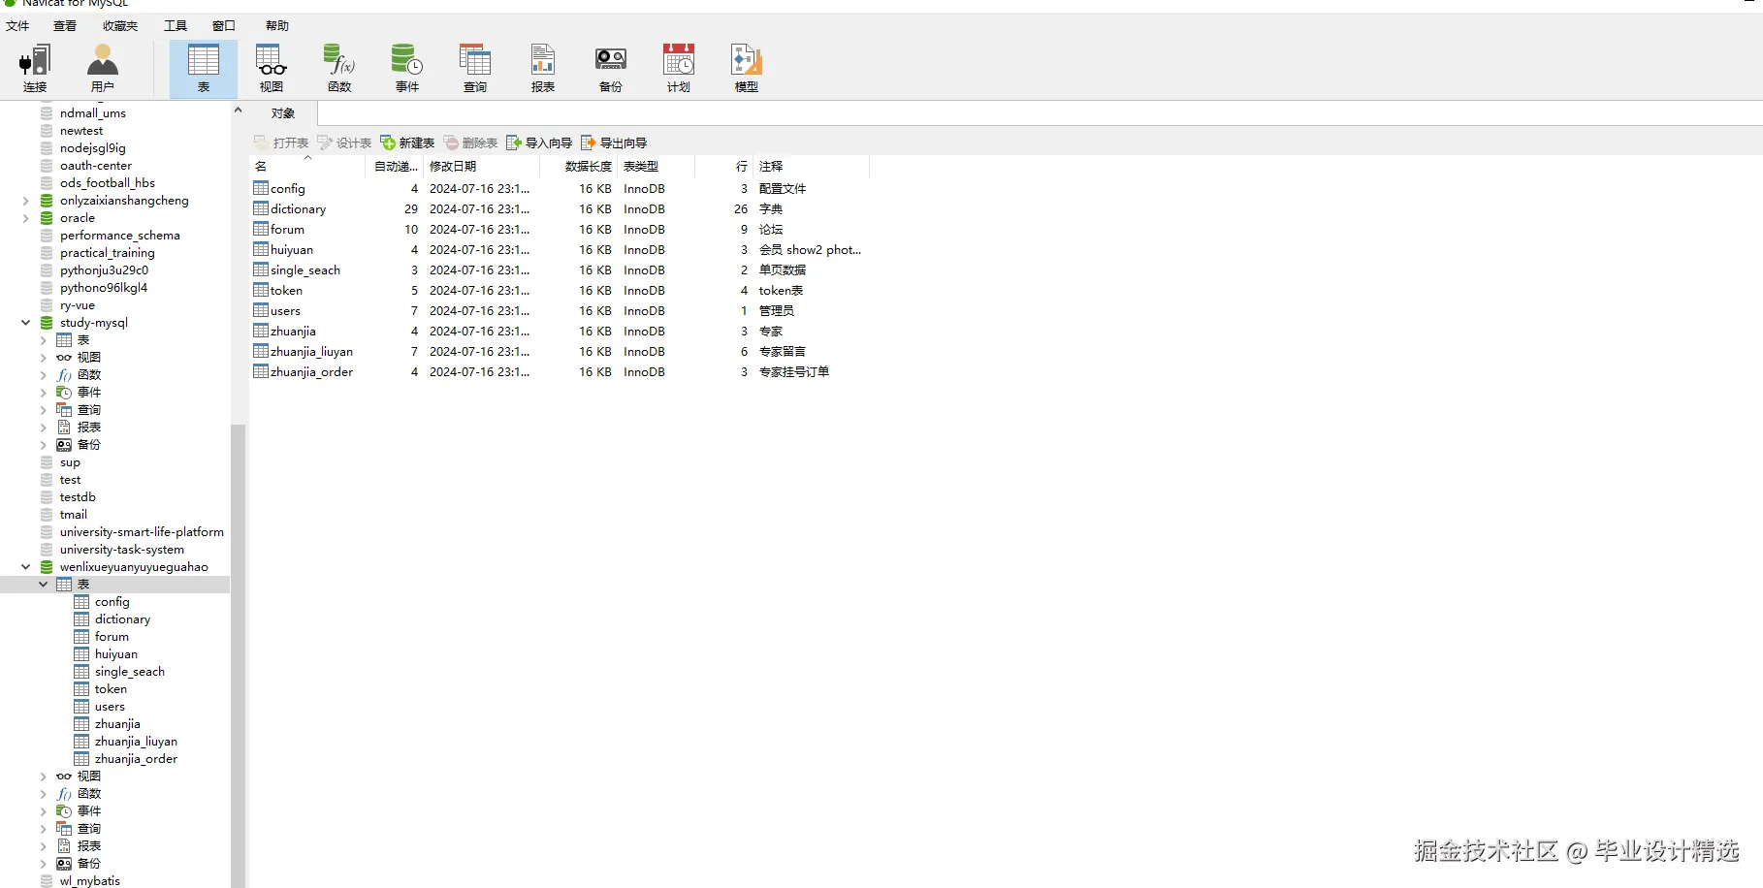Open the 查看 menu

tap(65, 26)
